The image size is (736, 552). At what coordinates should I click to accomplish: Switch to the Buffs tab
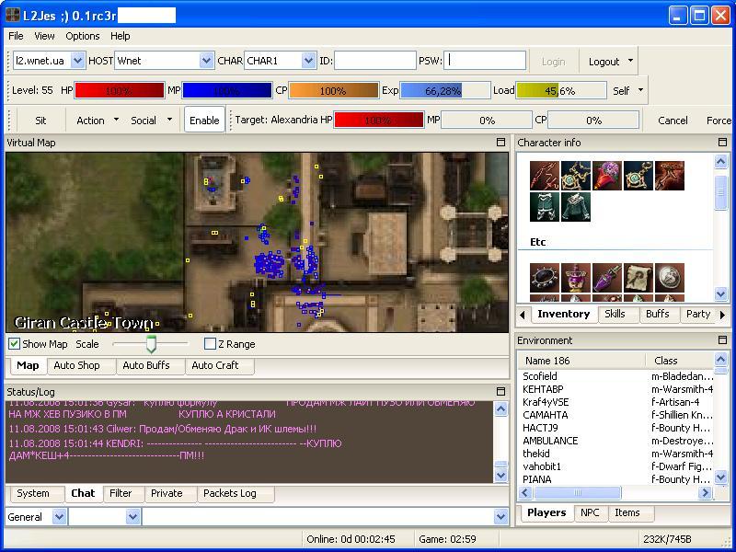(657, 314)
